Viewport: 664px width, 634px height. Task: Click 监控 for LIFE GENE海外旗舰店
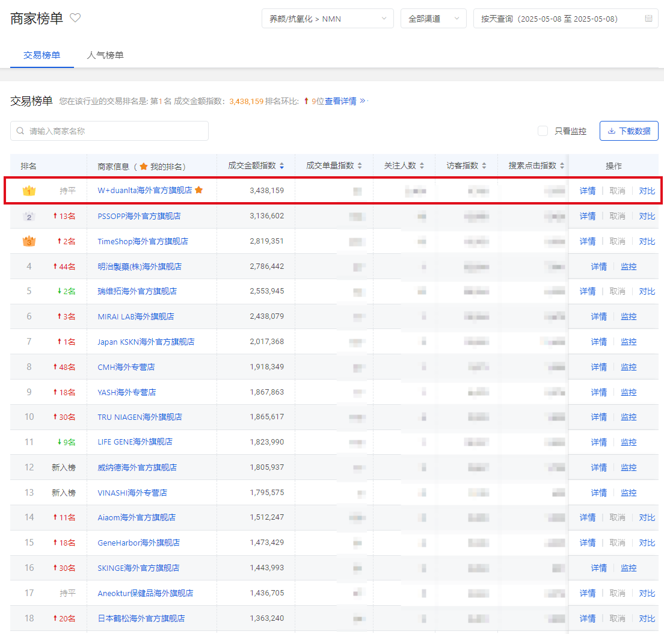(629, 442)
